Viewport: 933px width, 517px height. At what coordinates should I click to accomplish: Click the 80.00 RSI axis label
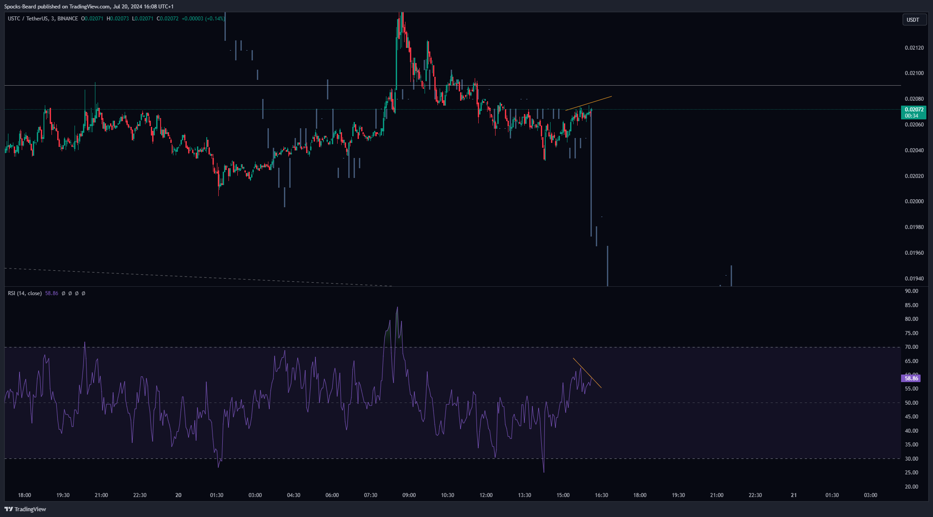911,319
